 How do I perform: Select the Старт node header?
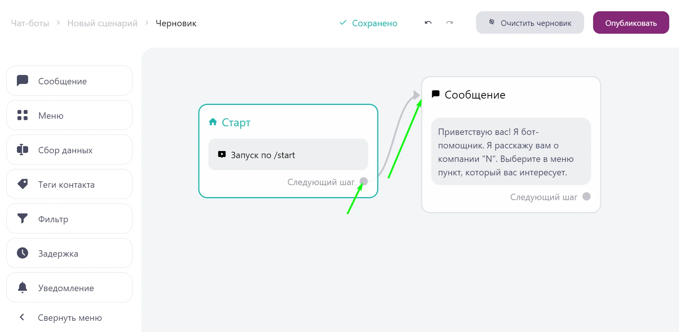pyautogui.click(x=236, y=123)
